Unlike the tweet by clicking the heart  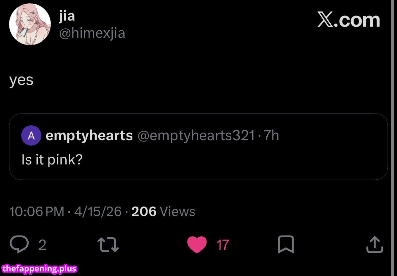click(197, 245)
